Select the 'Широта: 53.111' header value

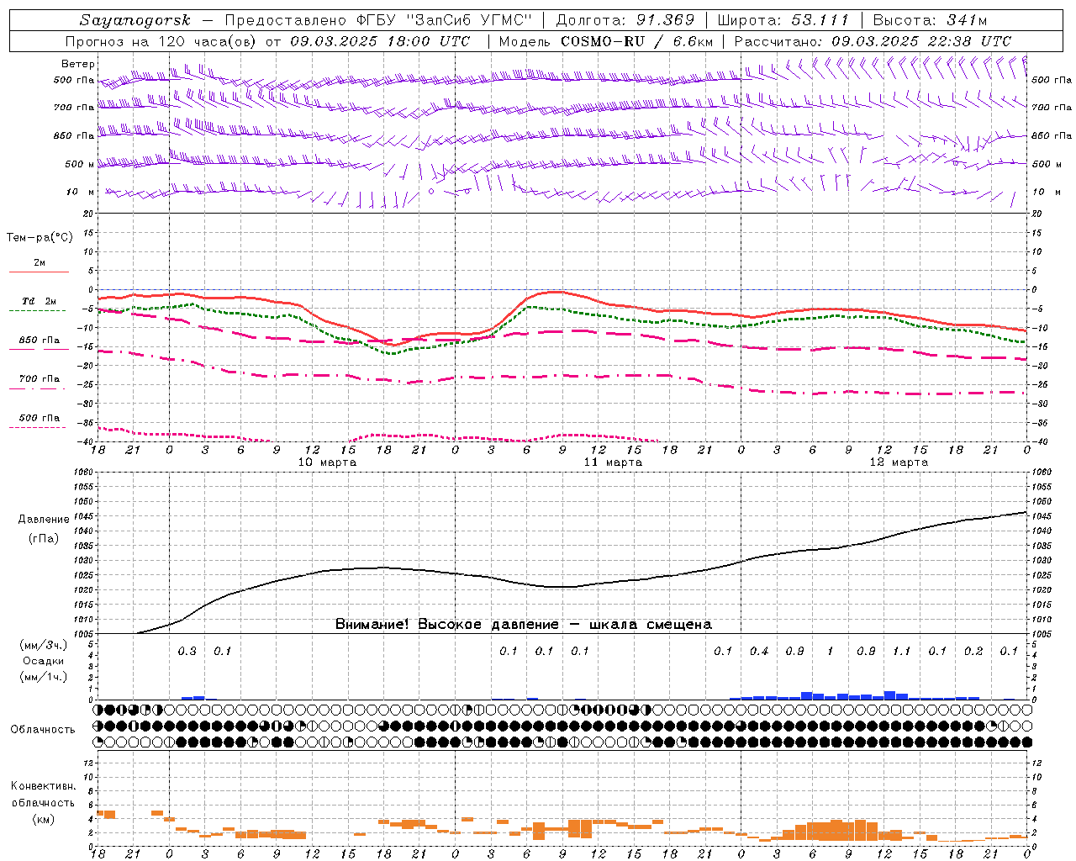point(783,20)
